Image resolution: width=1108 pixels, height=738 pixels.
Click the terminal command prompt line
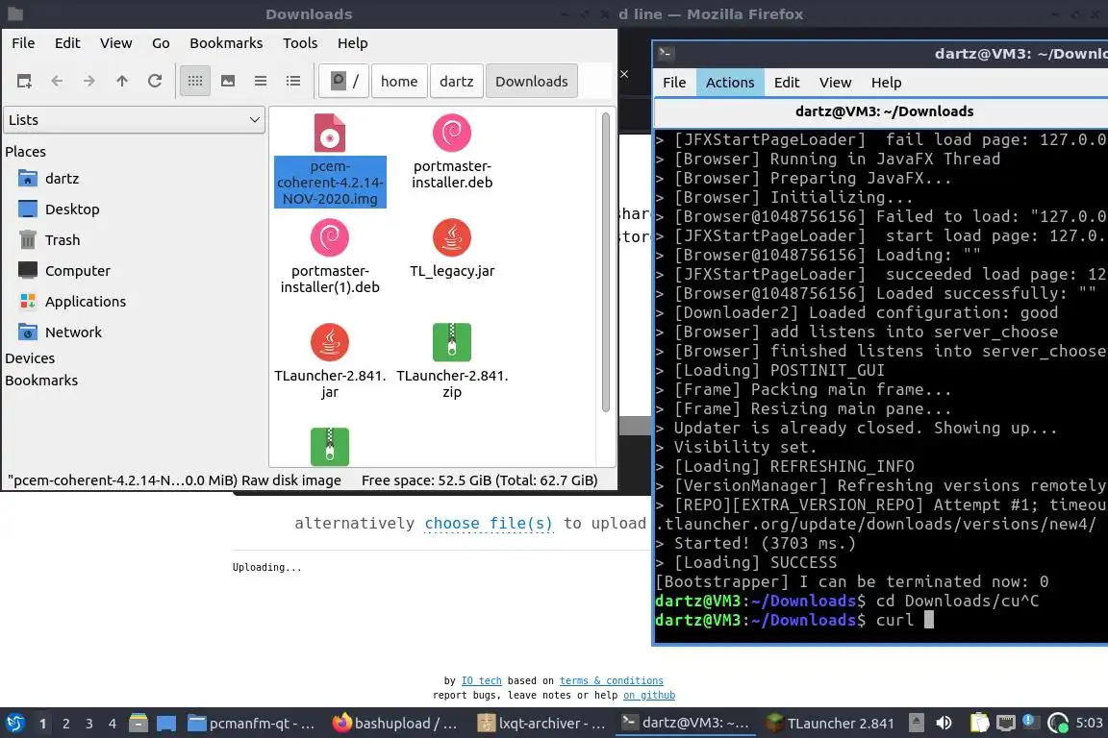pos(881,620)
